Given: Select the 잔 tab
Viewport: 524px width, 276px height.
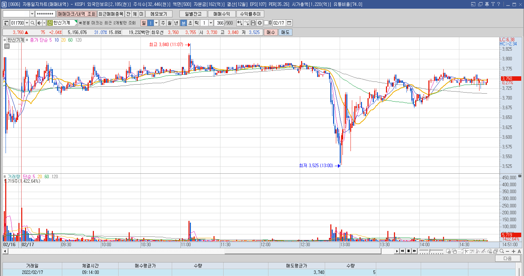Looking at the screenshot, I should [x=128, y=14].
